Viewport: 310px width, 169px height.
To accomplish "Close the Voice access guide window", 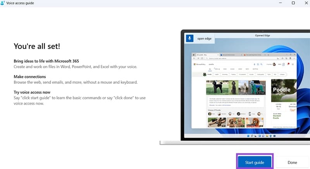I will [x=306, y=3].
